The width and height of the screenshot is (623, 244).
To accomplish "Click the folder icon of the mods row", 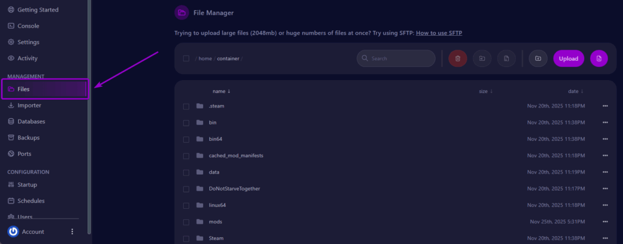I will tap(200, 222).
